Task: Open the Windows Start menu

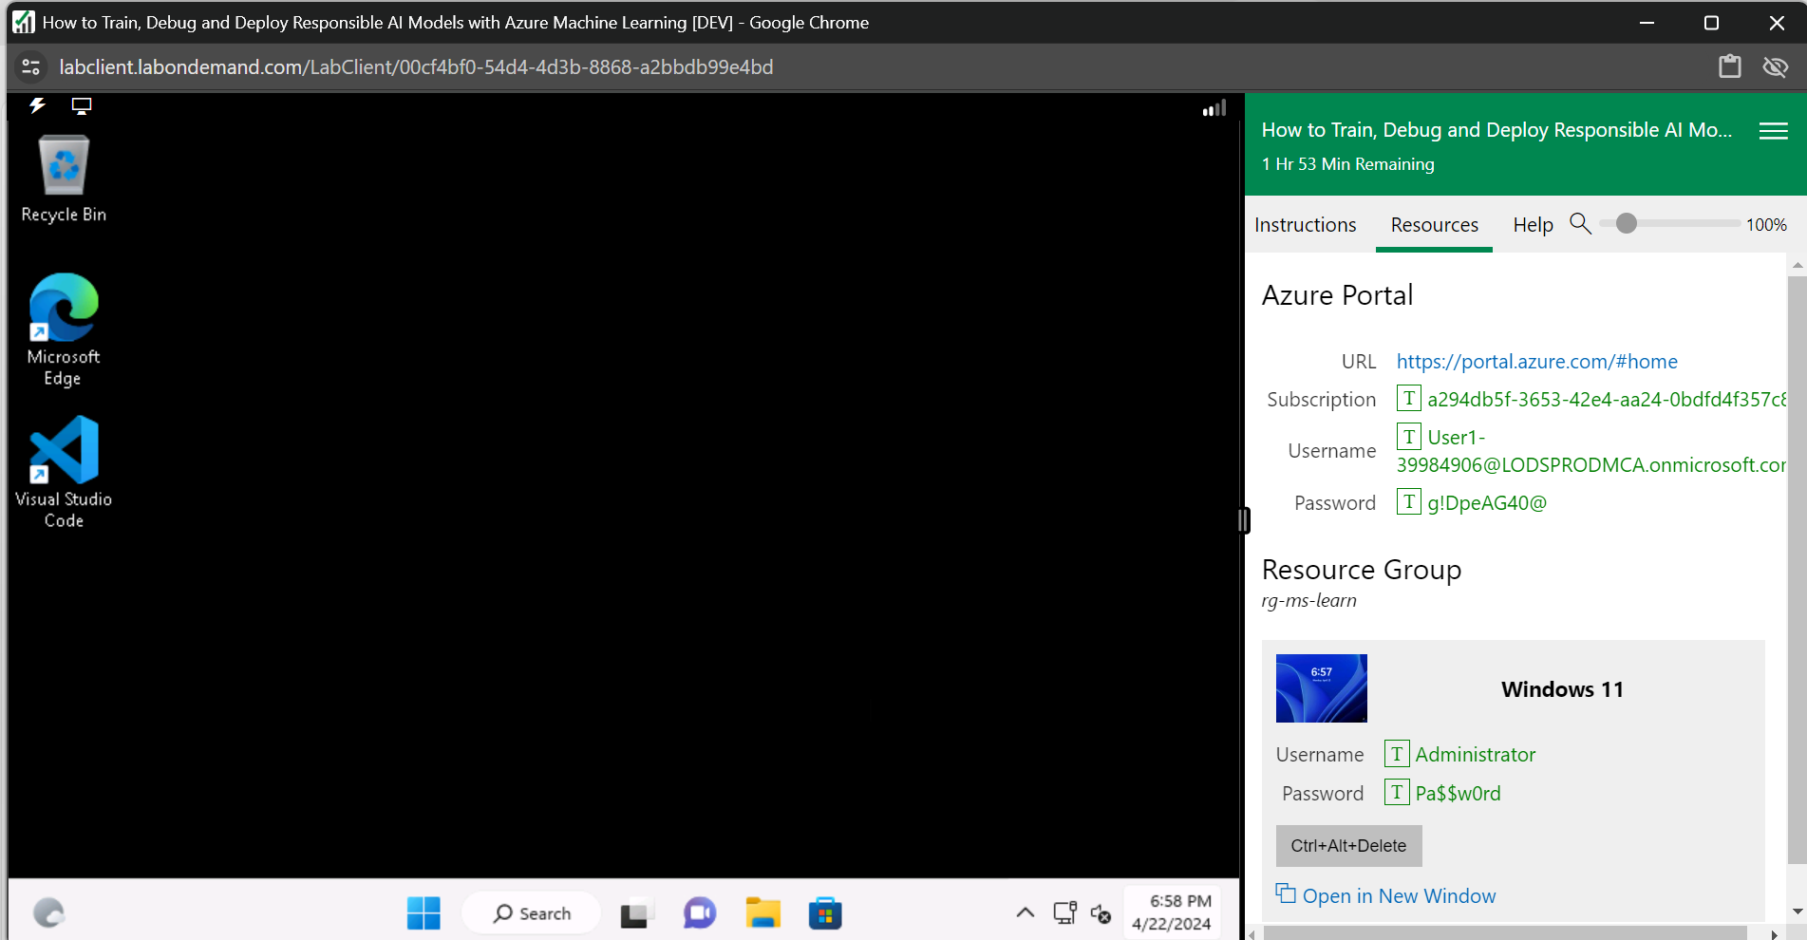Action: point(424,913)
